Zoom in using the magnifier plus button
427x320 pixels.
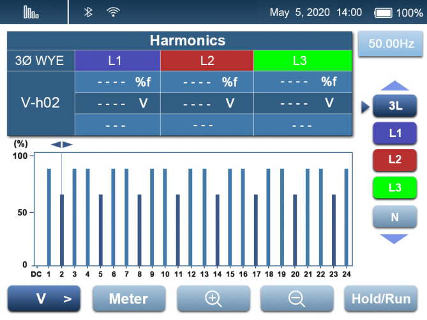(213, 298)
